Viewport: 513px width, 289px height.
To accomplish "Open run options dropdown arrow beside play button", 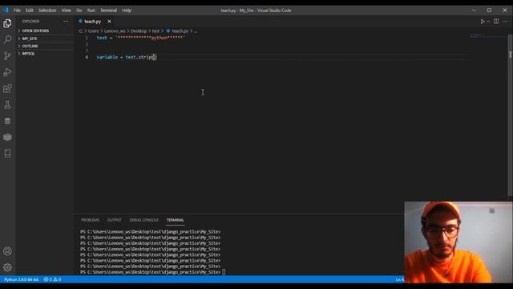I will point(488,22).
